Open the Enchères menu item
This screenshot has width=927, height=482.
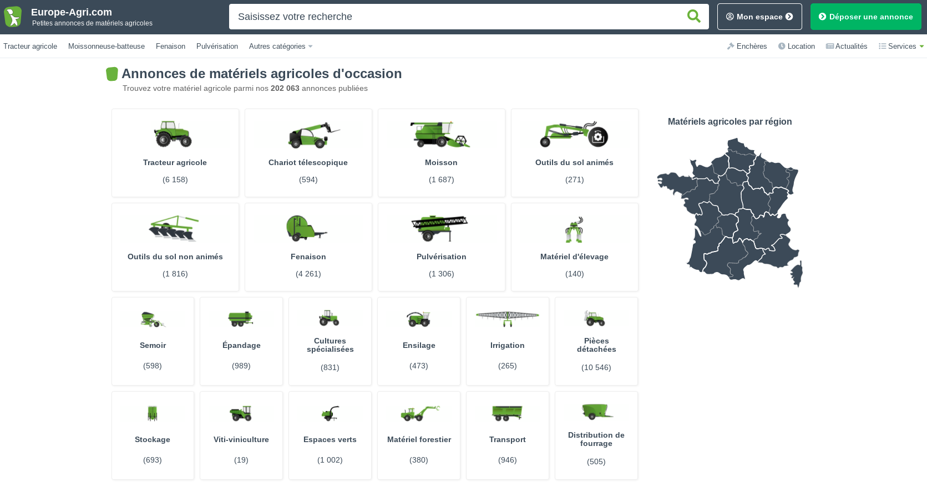pyautogui.click(x=747, y=47)
